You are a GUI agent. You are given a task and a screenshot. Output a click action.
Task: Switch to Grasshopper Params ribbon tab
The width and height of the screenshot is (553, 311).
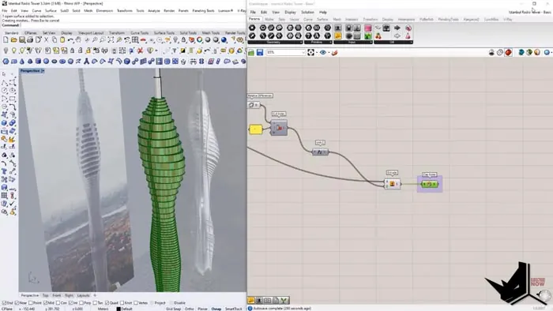pos(254,19)
